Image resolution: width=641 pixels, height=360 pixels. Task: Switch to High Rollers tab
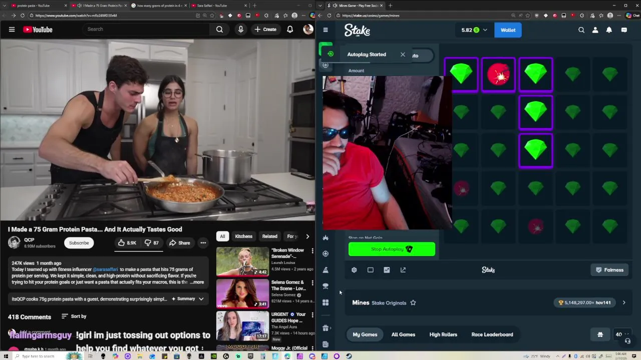[x=443, y=334]
